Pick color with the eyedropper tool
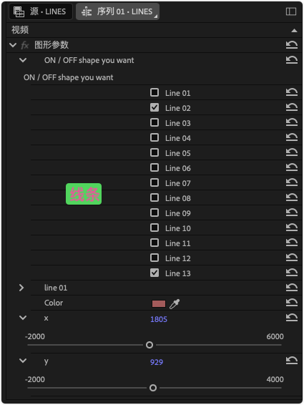304x405 pixels. coord(175,304)
